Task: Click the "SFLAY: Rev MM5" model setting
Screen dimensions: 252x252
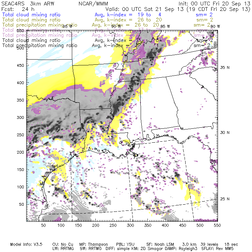Action: 218,249
